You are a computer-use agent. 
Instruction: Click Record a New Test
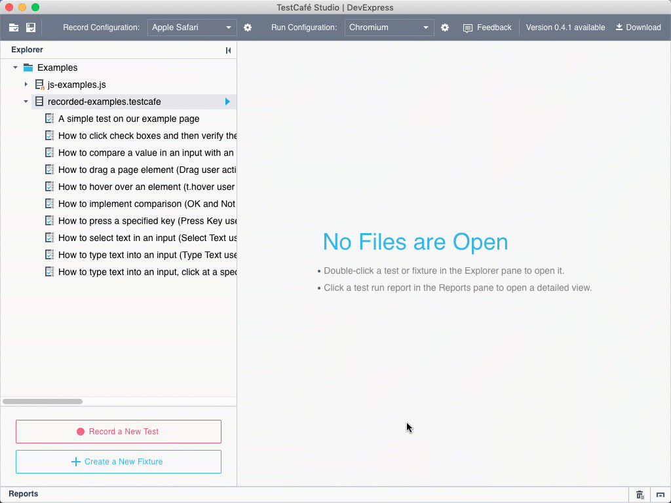[119, 432]
